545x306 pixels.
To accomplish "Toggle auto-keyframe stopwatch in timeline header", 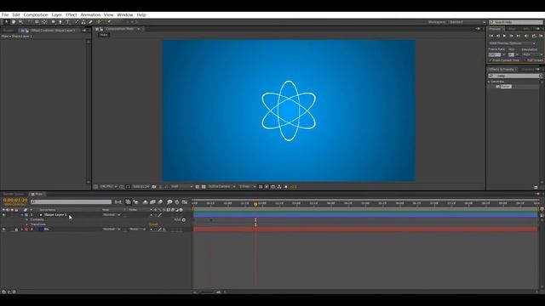I will point(177,202).
